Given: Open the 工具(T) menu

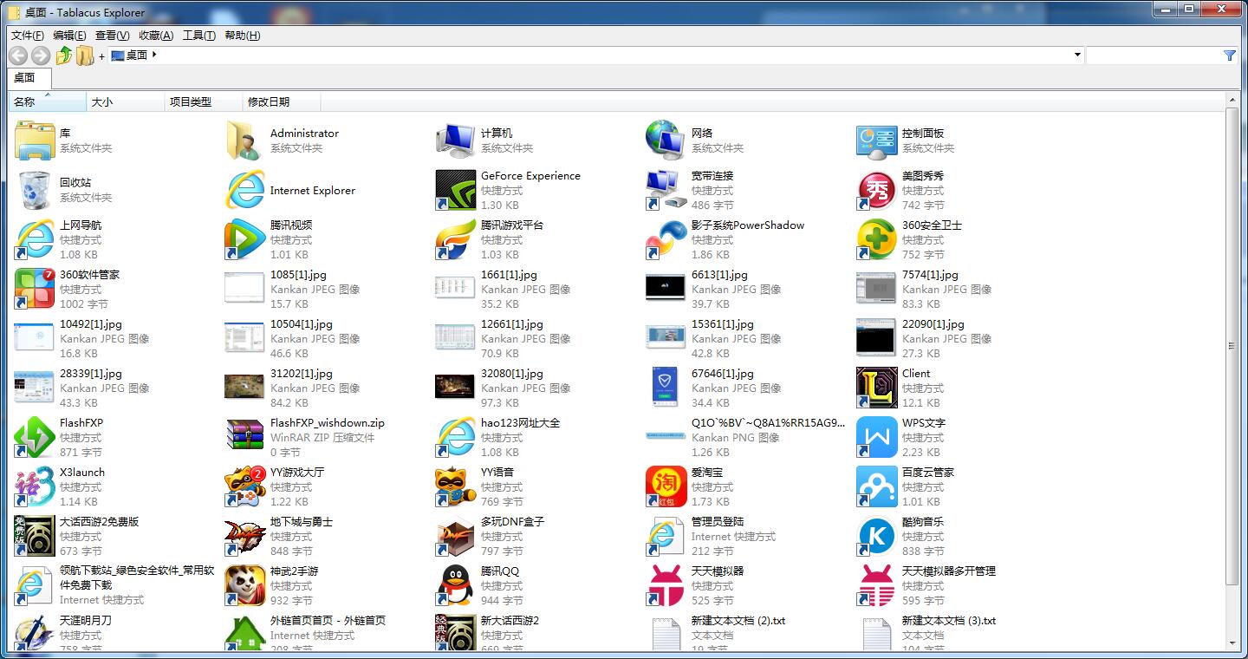Looking at the screenshot, I should [198, 36].
